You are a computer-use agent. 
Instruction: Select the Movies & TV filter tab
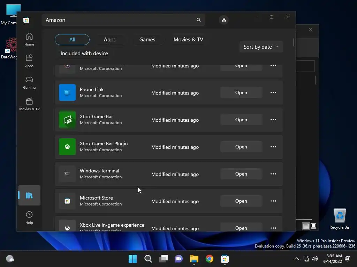pos(188,40)
